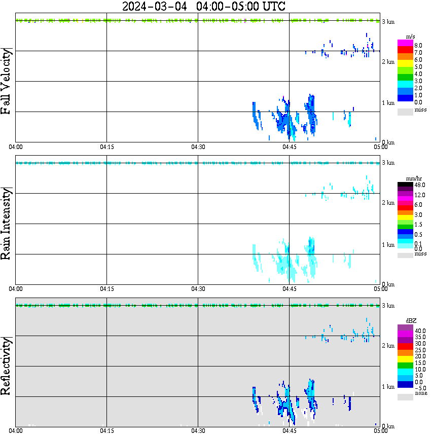Click the "m/s" unit label
431x440 pixels.
(410, 37)
